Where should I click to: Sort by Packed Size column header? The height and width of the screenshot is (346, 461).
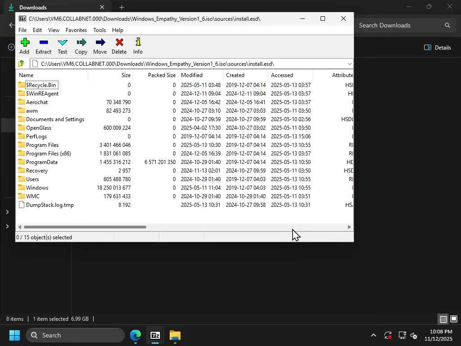[156, 75]
